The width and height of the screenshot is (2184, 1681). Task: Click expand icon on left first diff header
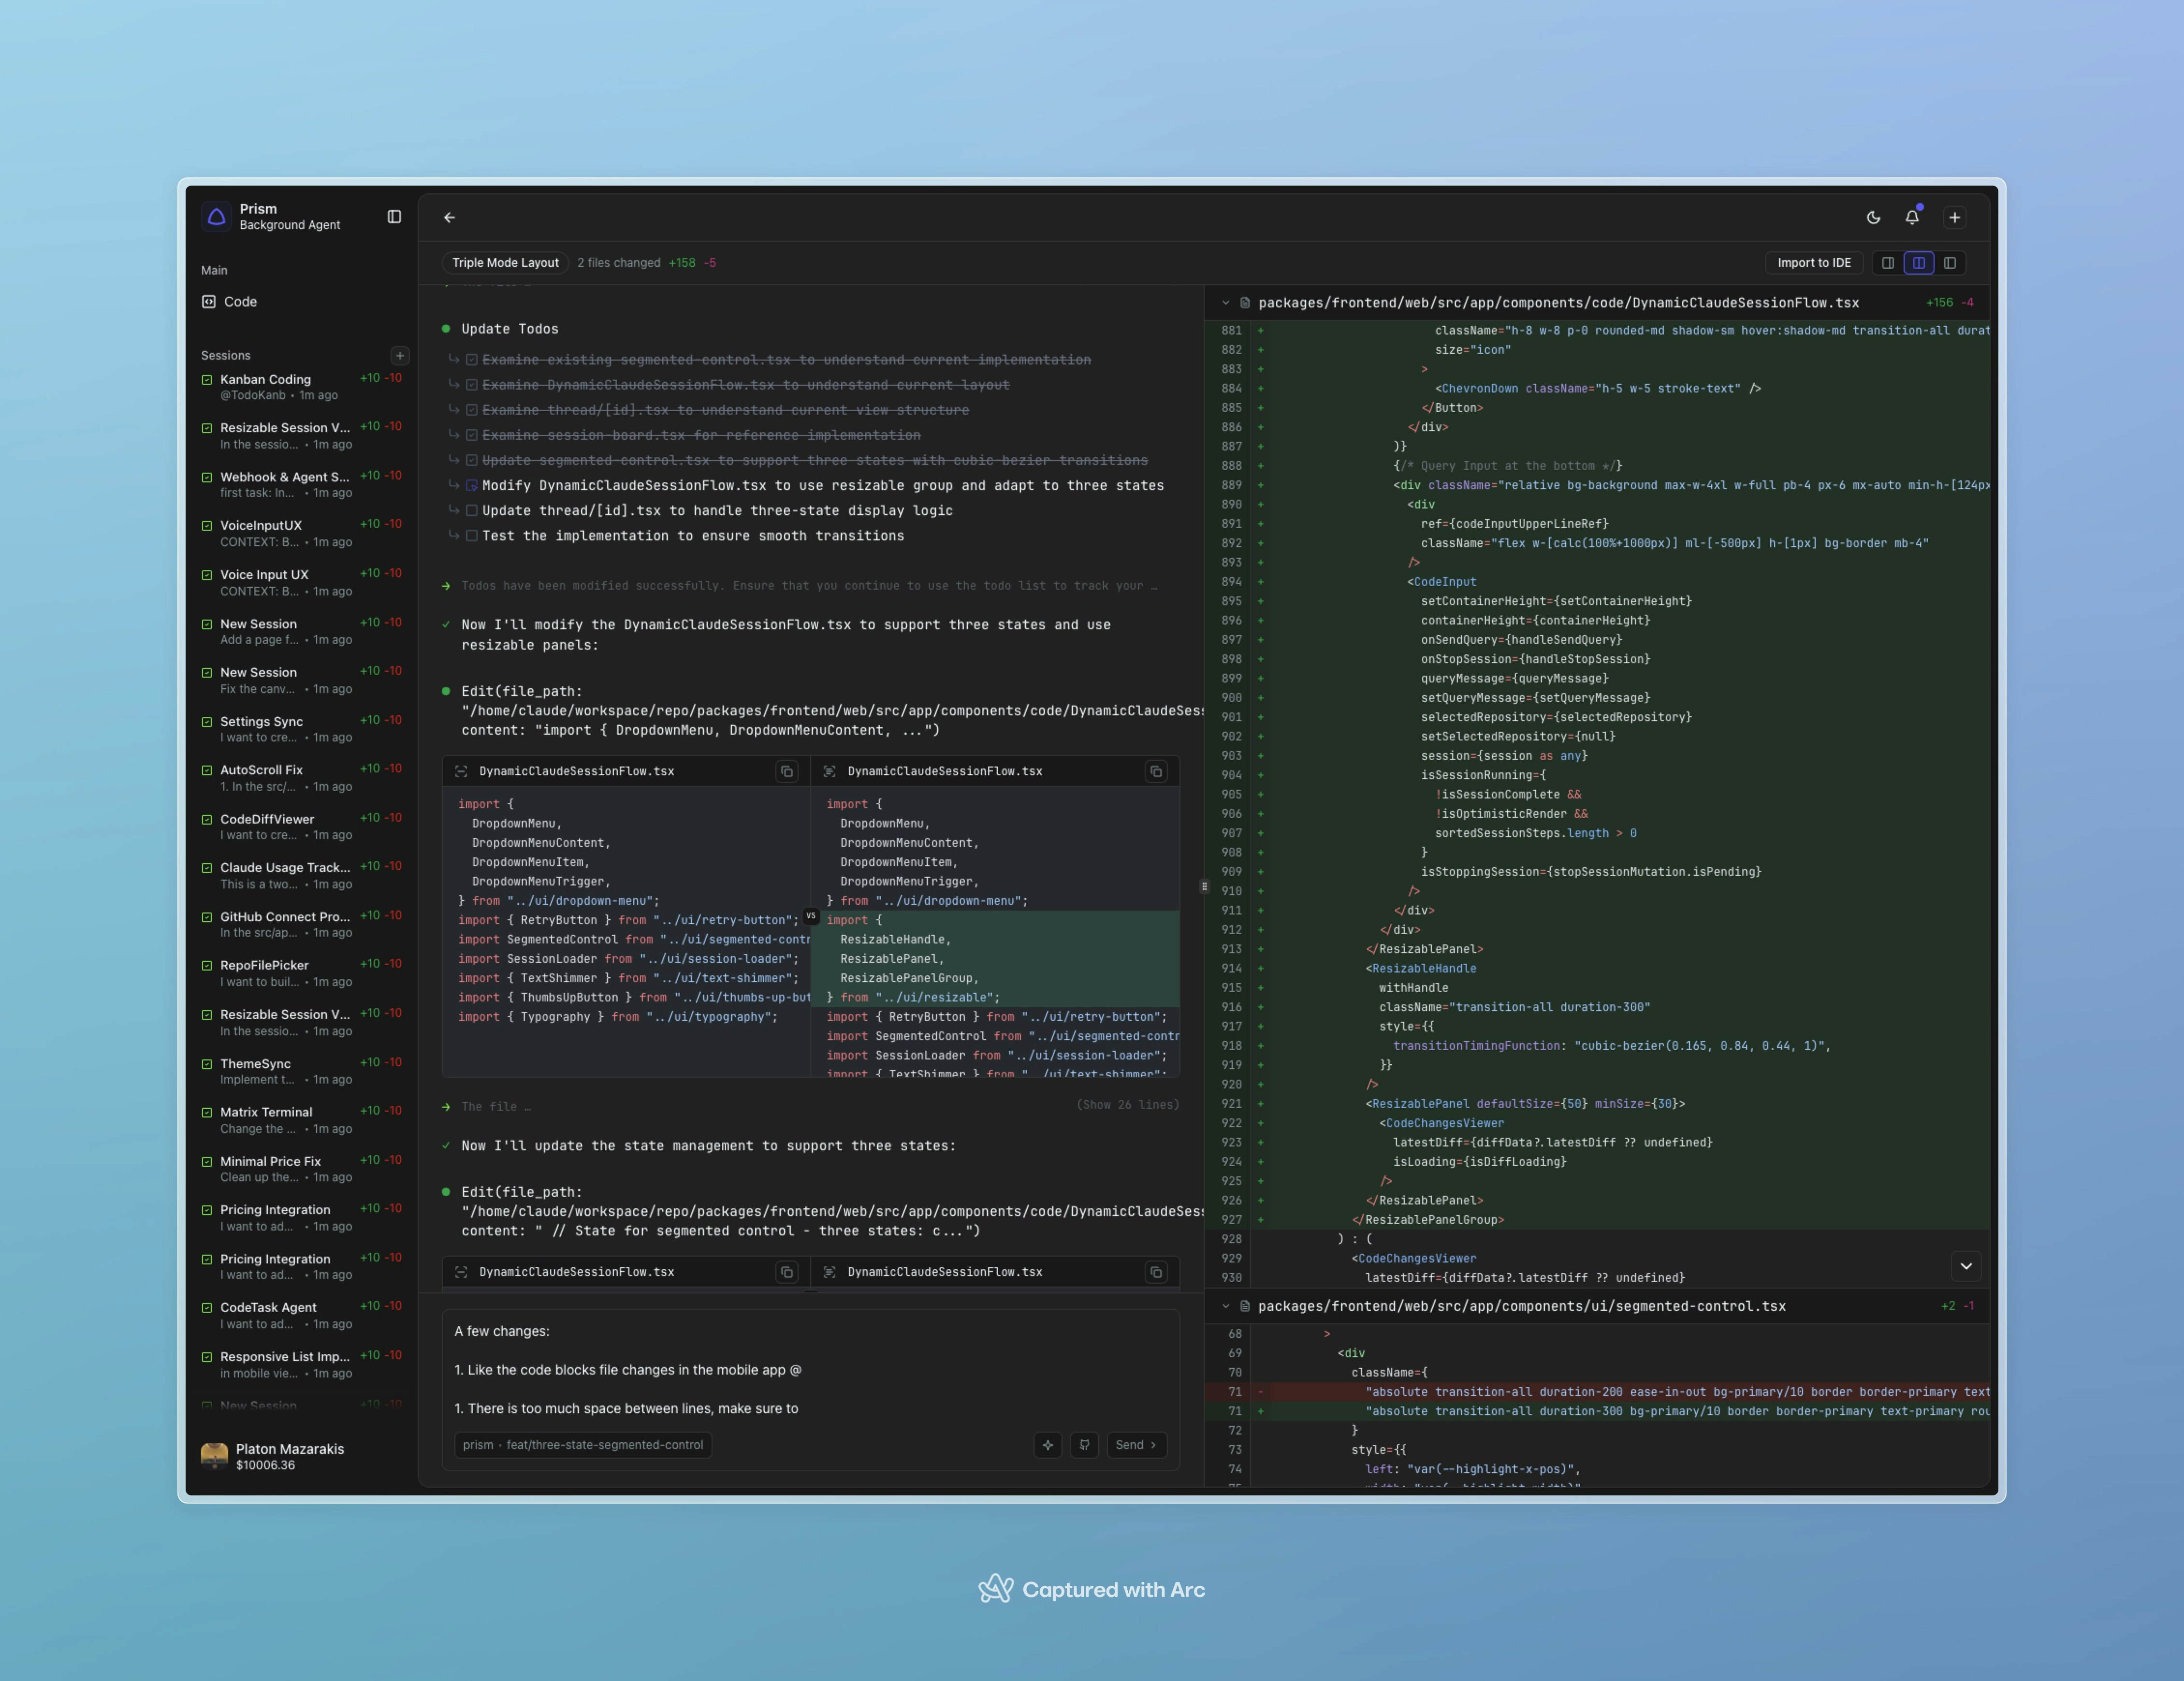click(x=461, y=771)
